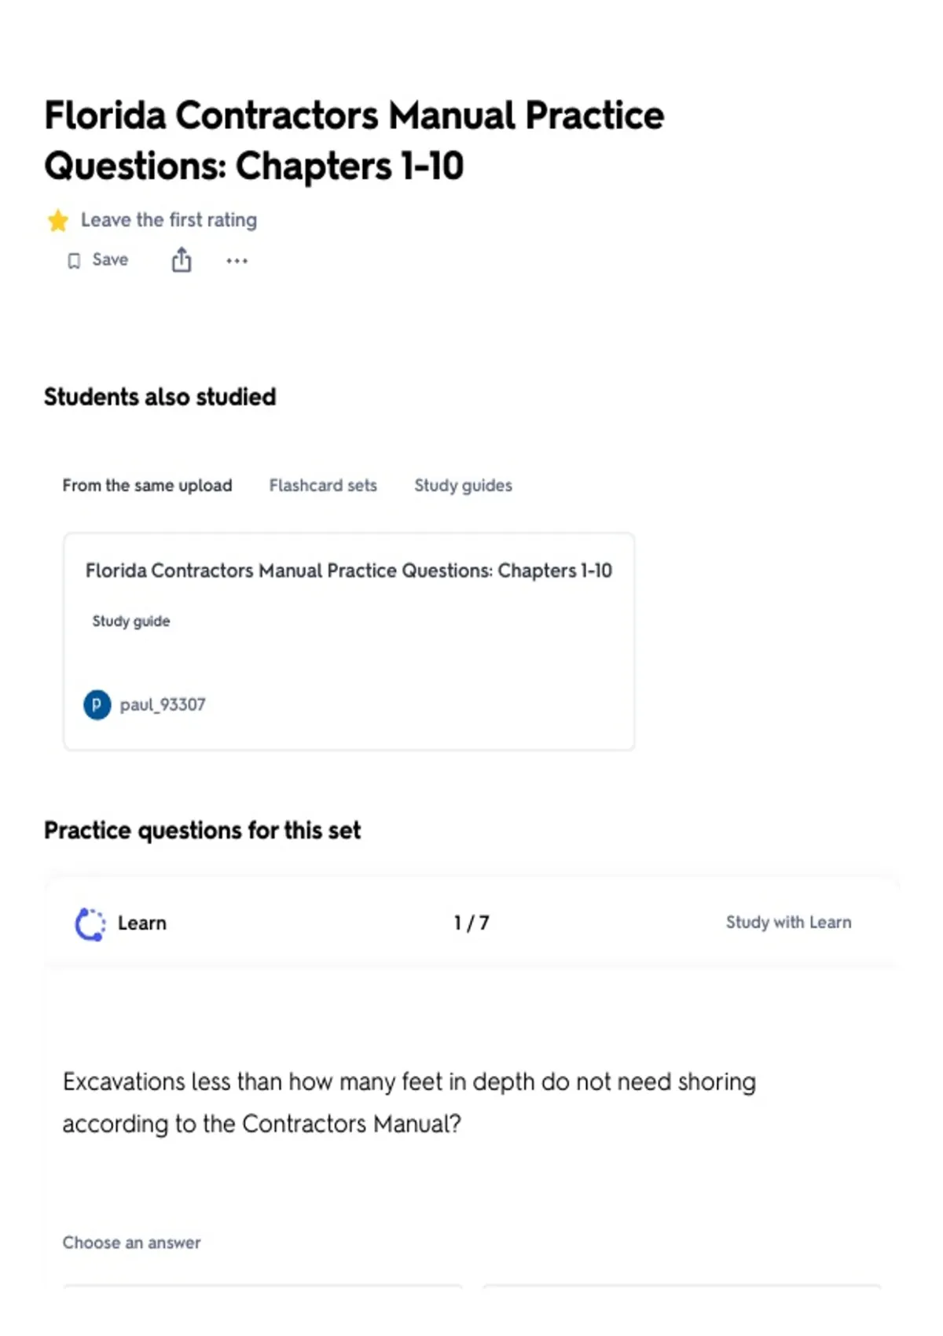
Task: Click Leave the first rating link
Action: (169, 220)
